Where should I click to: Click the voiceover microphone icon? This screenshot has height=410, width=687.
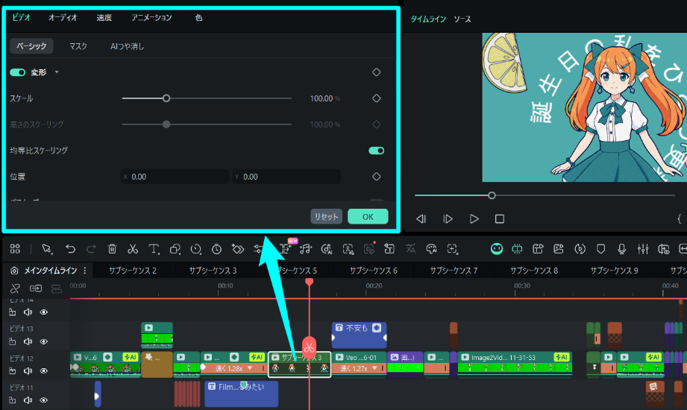pyautogui.click(x=621, y=249)
